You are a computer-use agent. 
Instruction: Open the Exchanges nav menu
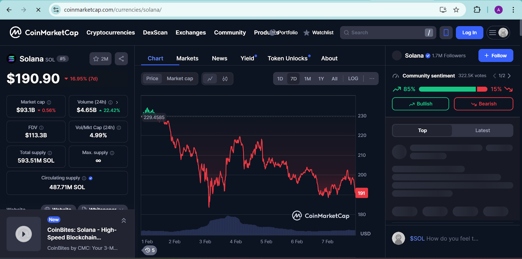pos(191,33)
